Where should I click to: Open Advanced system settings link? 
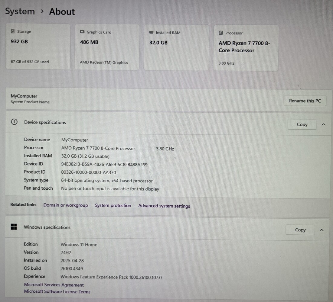click(x=164, y=206)
